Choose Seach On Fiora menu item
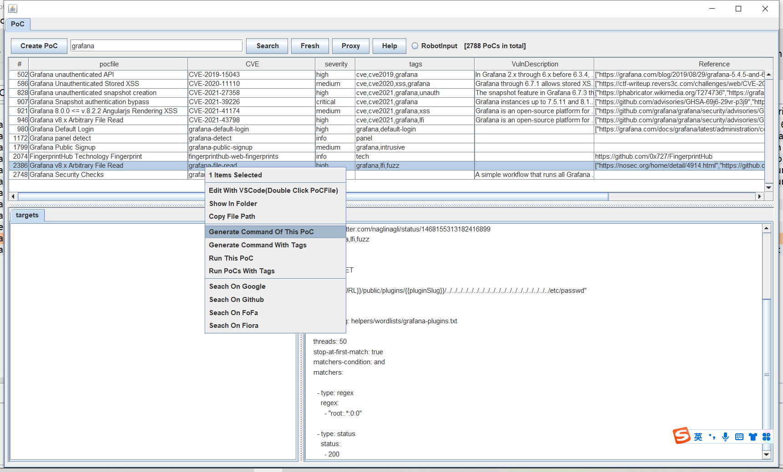783x472 pixels. click(x=275, y=326)
